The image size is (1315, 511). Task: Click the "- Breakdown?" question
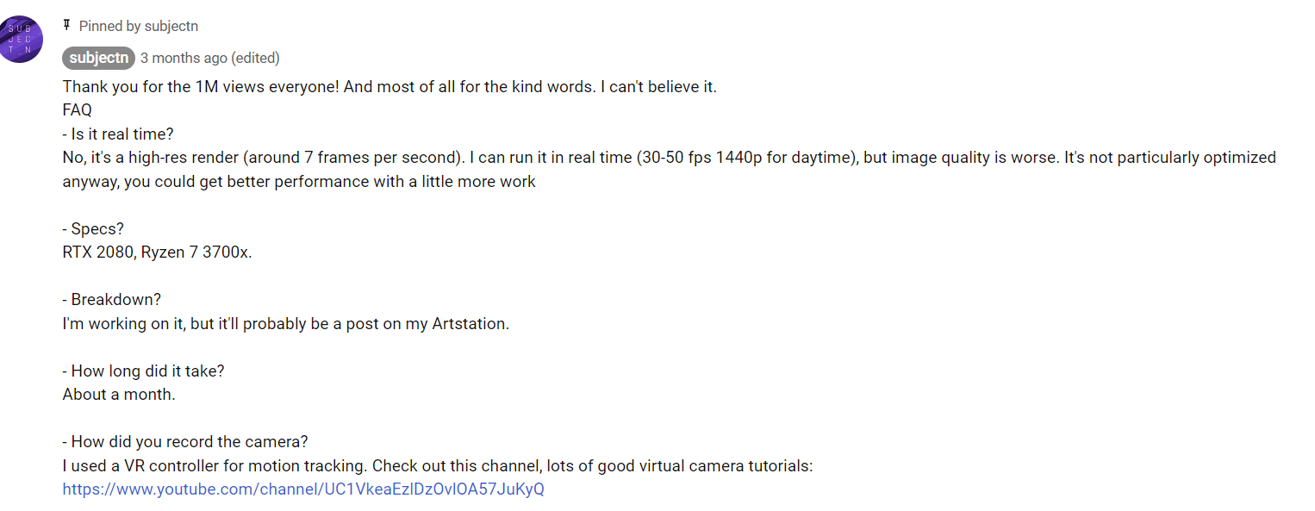click(111, 300)
